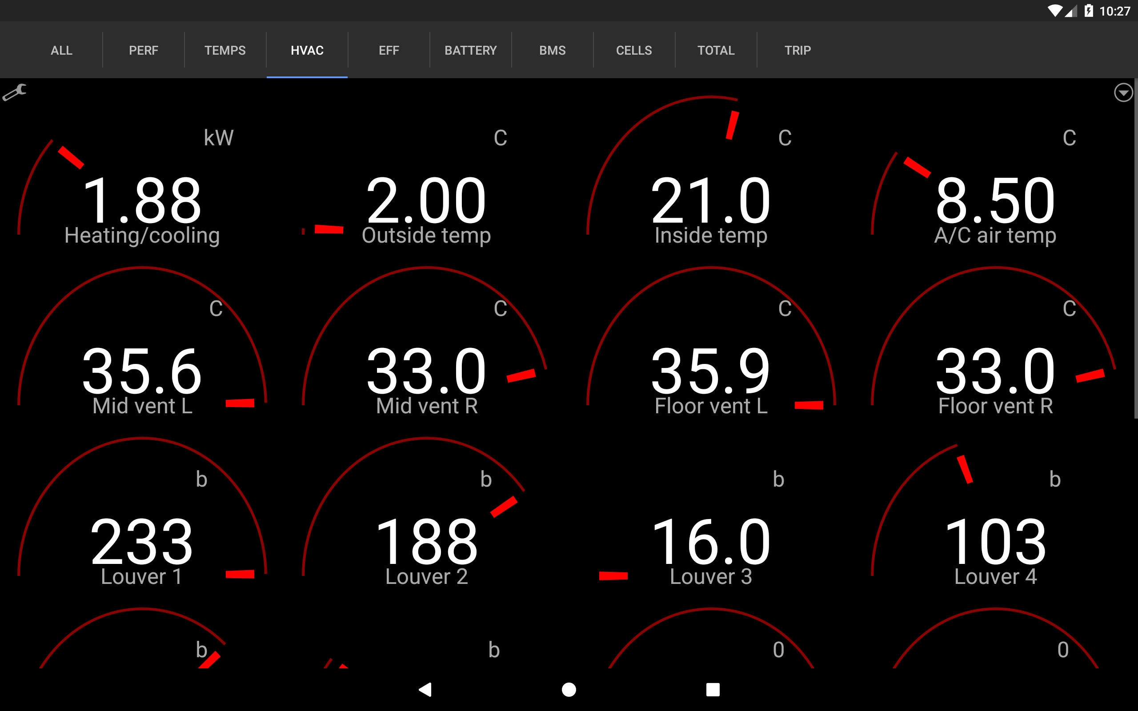
Task: Switch to the BMS tab
Action: tap(553, 50)
